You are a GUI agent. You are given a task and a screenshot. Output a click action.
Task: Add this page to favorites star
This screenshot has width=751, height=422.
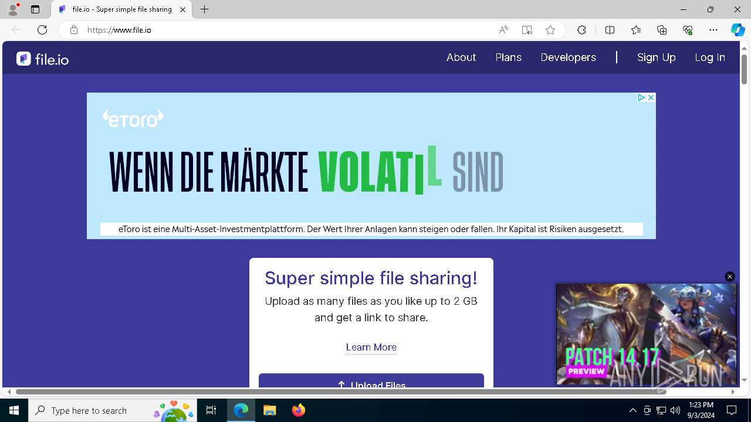tap(550, 30)
